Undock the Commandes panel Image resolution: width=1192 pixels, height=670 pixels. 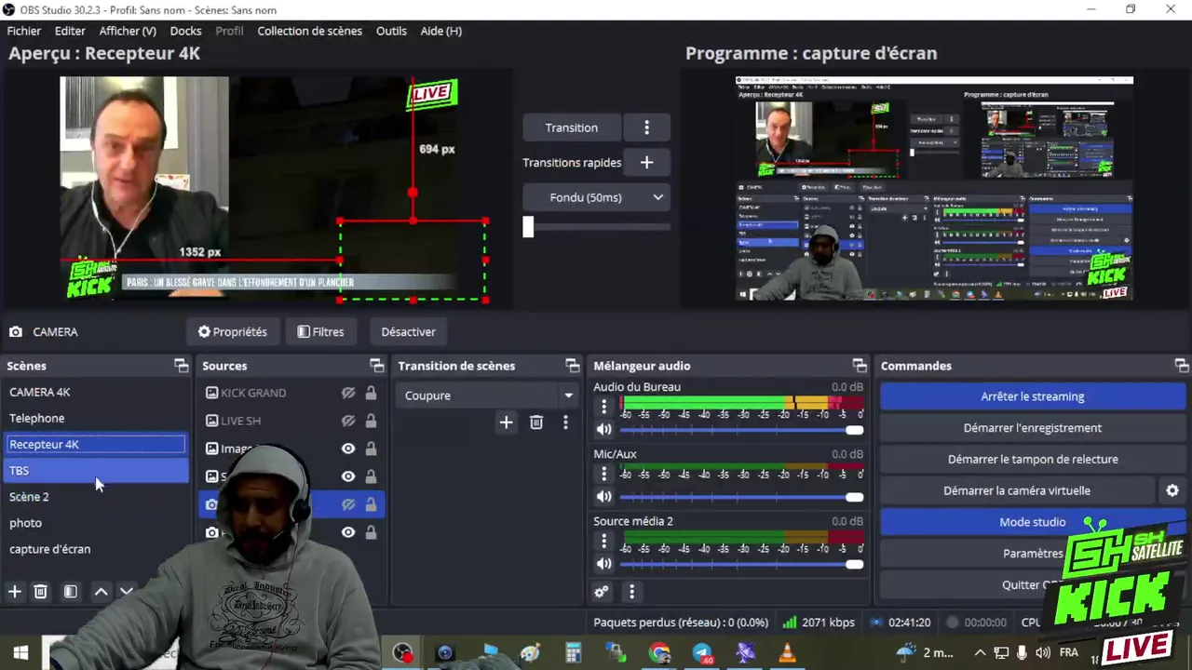pyautogui.click(x=1182, y=366)
